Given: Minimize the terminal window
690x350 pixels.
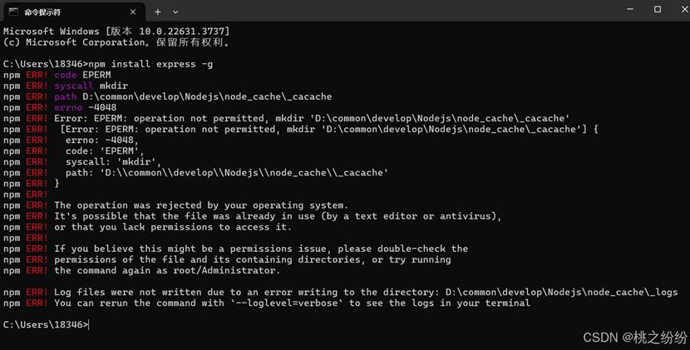Looking at the screenshot, I should click(x=630, y=9).
